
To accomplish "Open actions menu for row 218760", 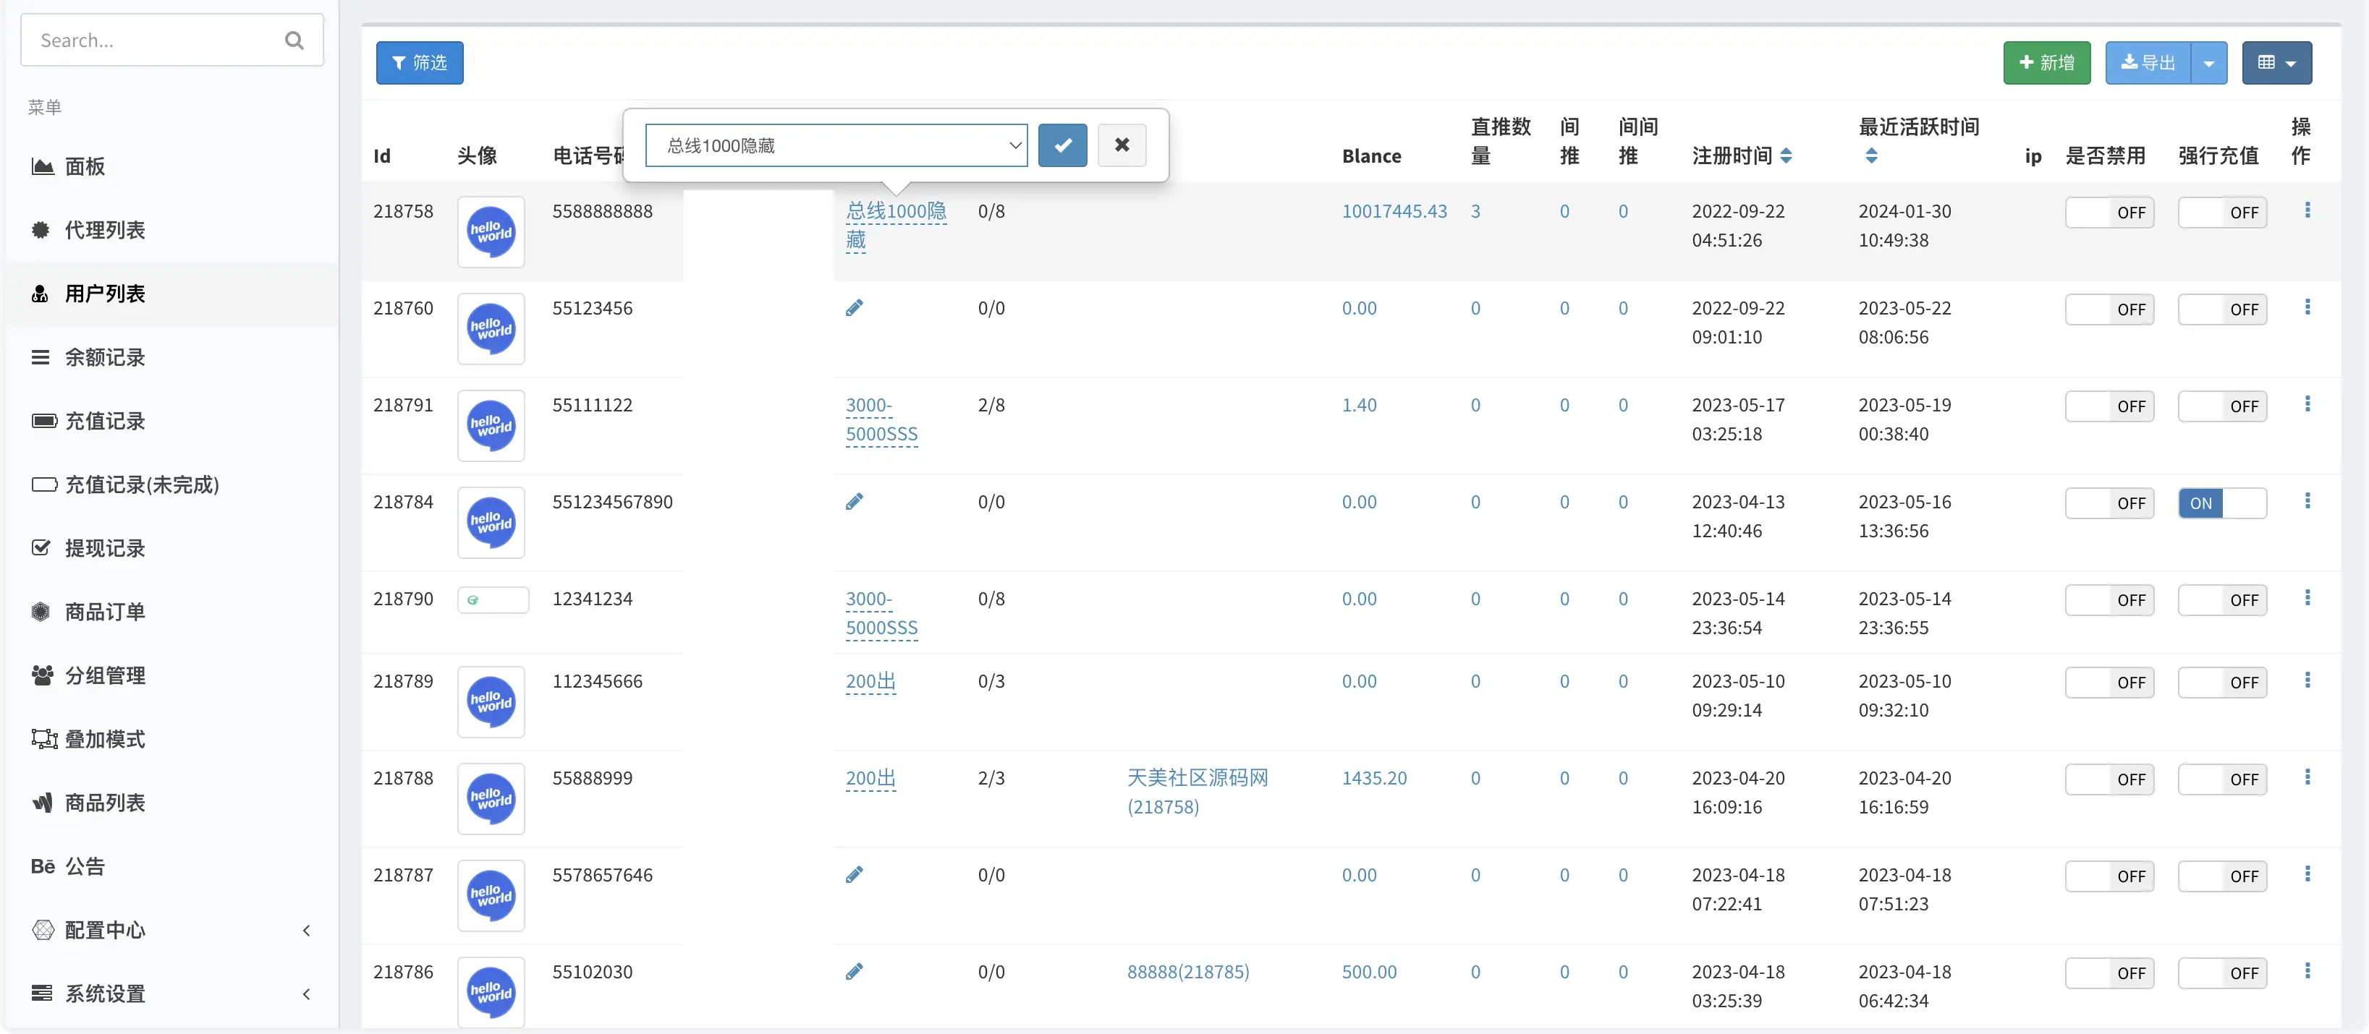I will pos(2307,307).
